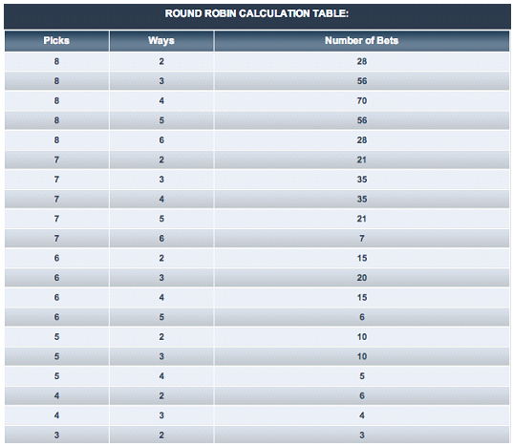The height and width of the screenshot is (446, 513).
Task: Select Ways cell 5 in the 6-picks row
Action: point(161,317)
